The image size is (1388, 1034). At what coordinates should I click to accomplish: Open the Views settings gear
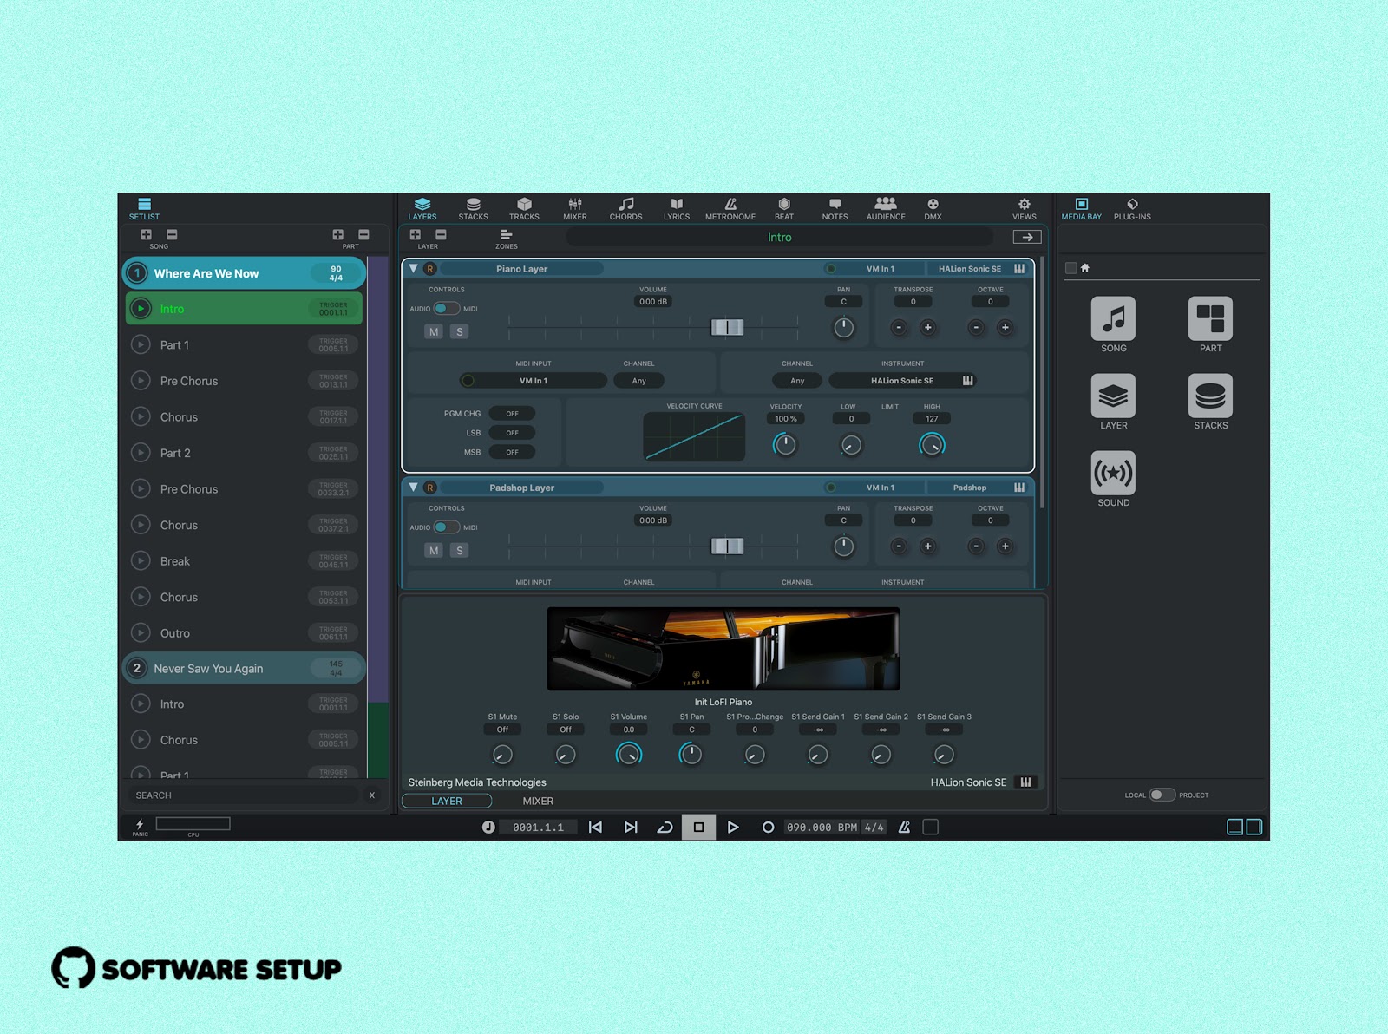click(1025, 208)
